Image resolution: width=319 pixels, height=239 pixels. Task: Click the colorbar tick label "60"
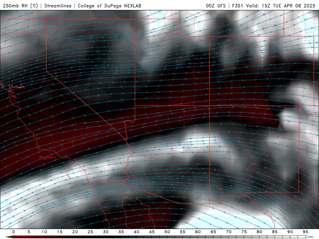click(x=198, y=232)
